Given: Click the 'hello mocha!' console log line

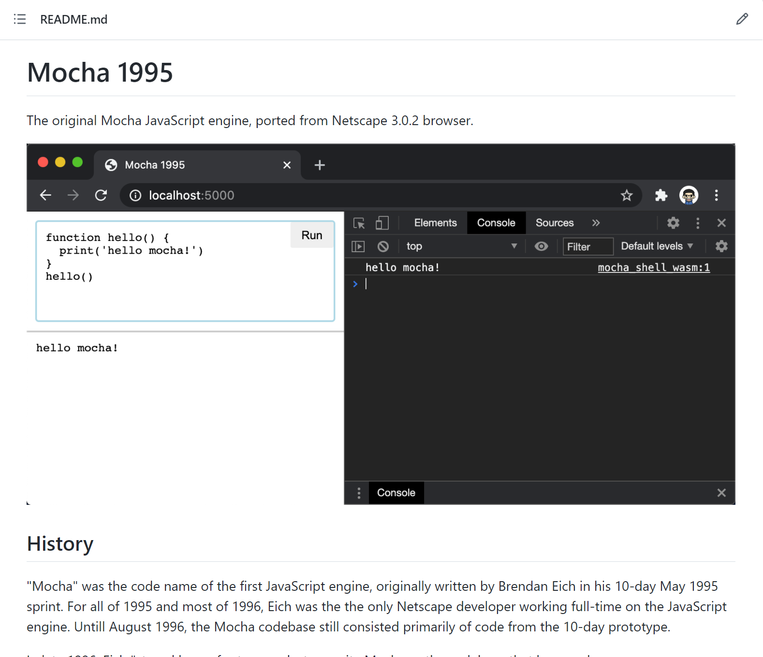Looking at the screenshot, I should click(403, 267).
